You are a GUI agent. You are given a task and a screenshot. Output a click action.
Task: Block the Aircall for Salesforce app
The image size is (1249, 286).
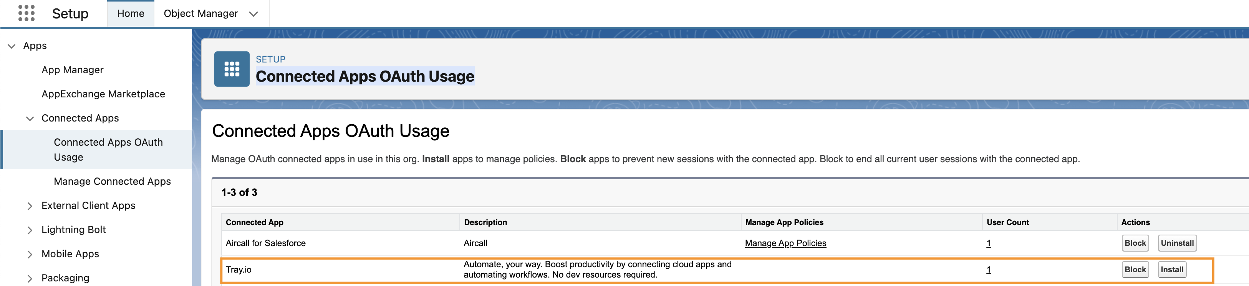click(1135, 243)
